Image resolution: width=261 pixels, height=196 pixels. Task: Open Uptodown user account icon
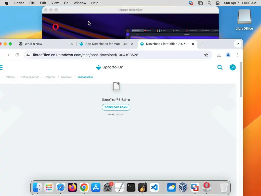pos(232,67)
